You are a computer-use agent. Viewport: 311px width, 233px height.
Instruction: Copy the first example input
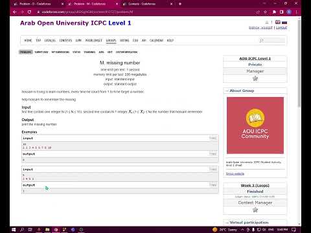(213, 138)
